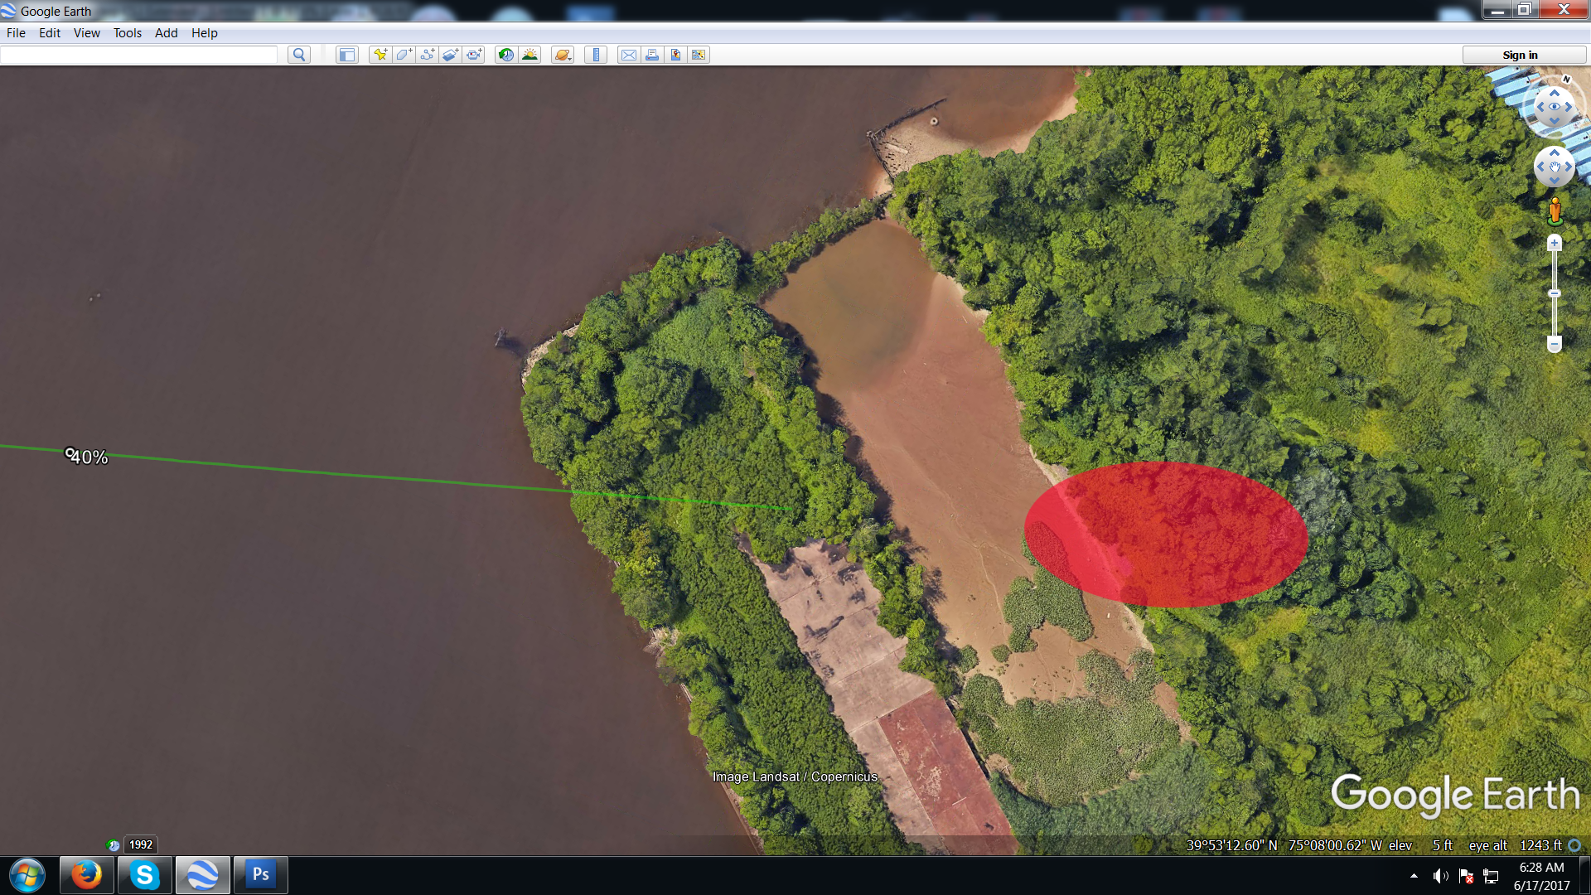The width and height of the screenshot is (1591, 895).
Task: Click the search magnifier button
Action: [x=299, y=55]
